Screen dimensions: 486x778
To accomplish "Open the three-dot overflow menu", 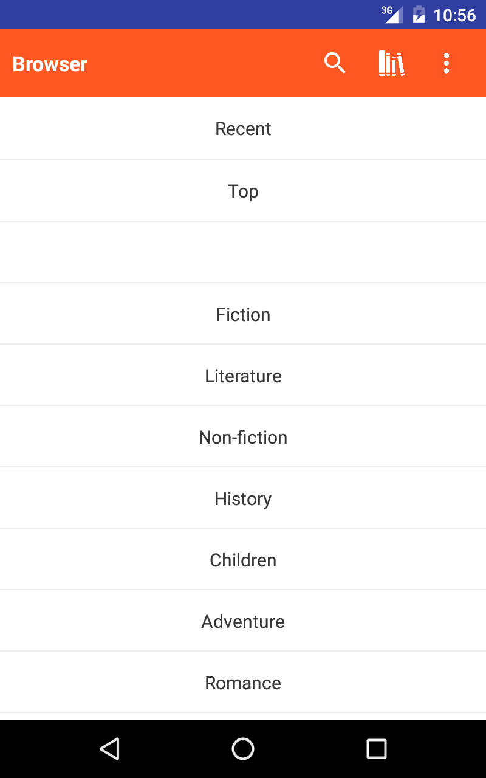I will point(447,63).
